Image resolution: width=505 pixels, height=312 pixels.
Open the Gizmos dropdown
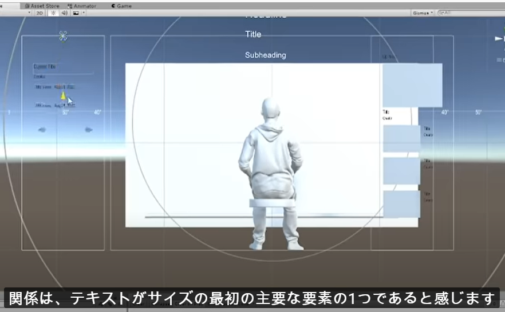click(423, 13)
